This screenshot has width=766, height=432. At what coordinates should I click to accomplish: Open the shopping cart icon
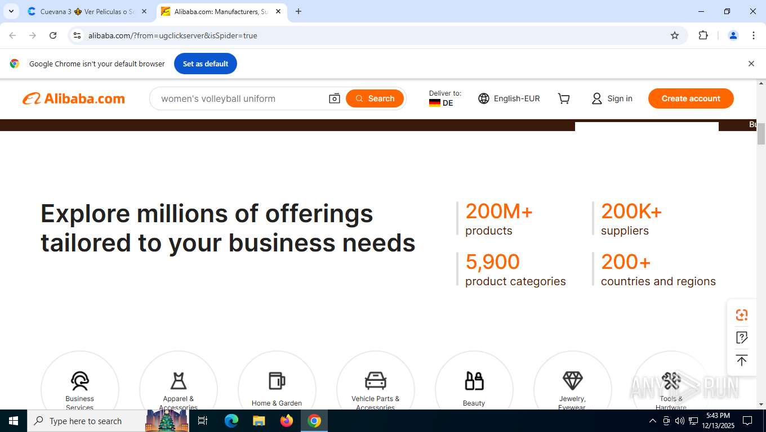tap(564, 98)
